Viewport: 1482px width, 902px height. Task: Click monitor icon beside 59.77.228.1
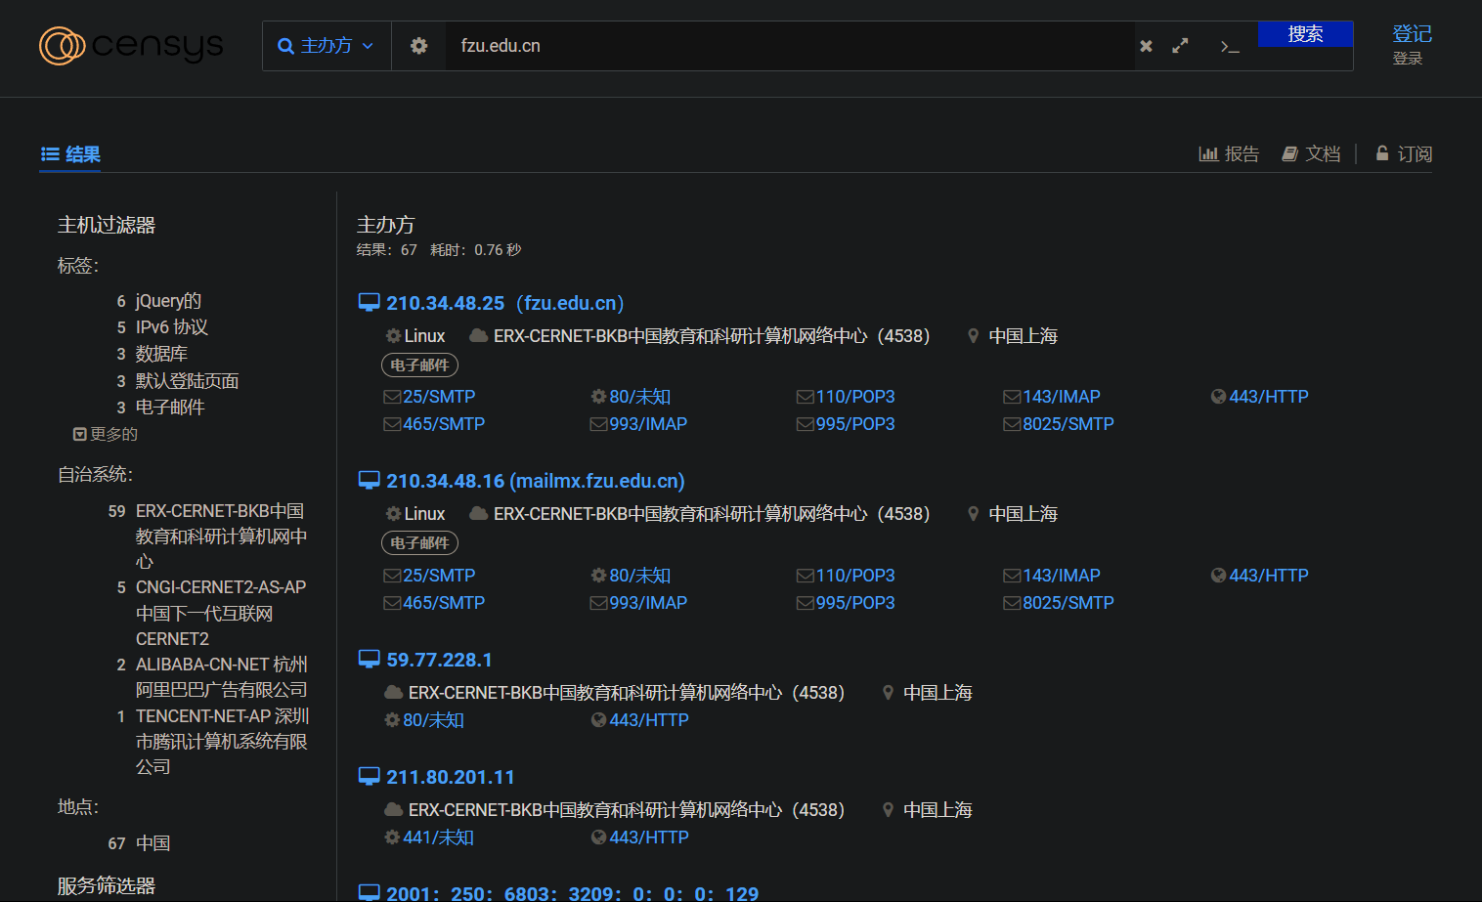(x=369, y=660)
